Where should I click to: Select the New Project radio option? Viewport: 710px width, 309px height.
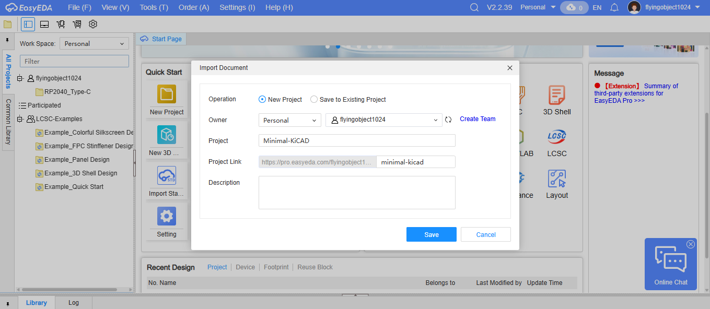[x=262, y=99]
